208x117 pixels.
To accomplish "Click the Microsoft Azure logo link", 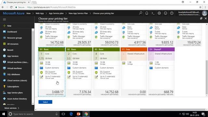I will tap(14, 13).
